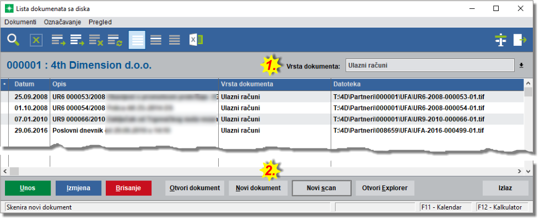Open the Označavanje menu
Screen dimensions: 540x220
click(x=63, y=22)
